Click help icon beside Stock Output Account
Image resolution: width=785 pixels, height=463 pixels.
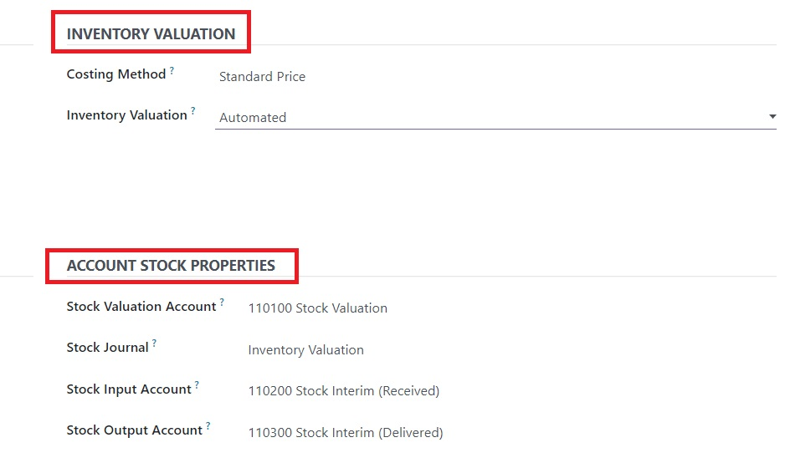point(208,426)
